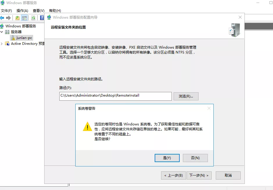Toggle the Show/Hide console tree icon
The image size is (273, 190).
coord(24,18)
